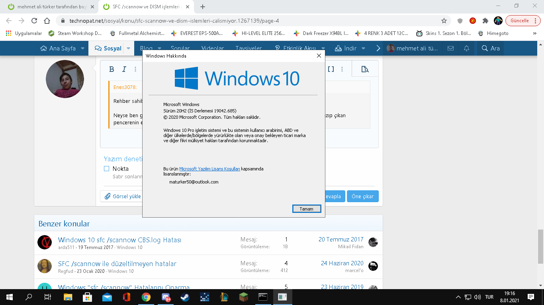Open Task View on the taskbar

(48, 297)
